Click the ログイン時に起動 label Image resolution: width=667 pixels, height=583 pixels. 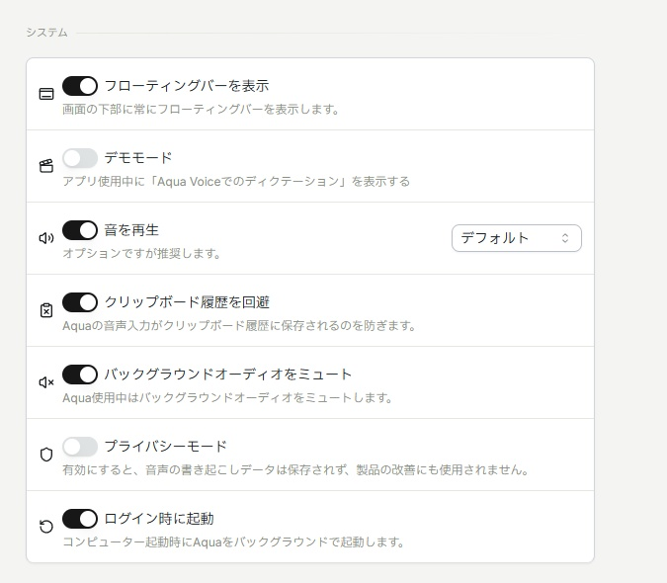coord(159,519)
